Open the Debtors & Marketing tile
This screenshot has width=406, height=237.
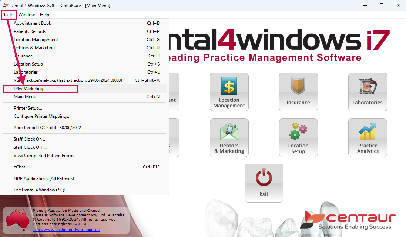click(229, 137)
